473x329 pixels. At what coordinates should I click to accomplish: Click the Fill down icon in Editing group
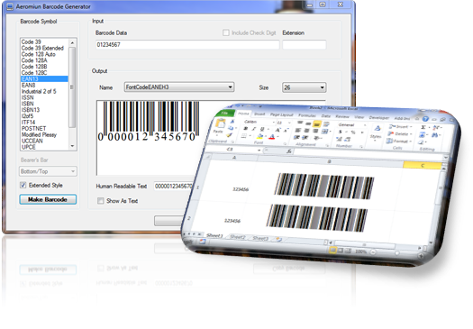coord(423,134)
